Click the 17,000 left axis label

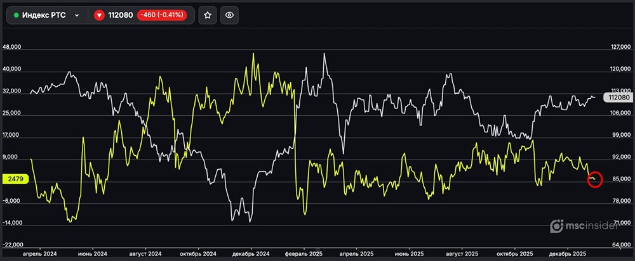pyautogui.click(x=11, y=136)
